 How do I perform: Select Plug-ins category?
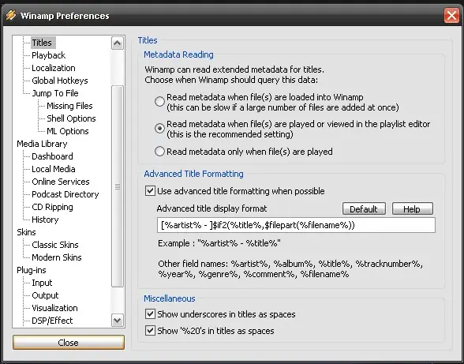(32, 270)
